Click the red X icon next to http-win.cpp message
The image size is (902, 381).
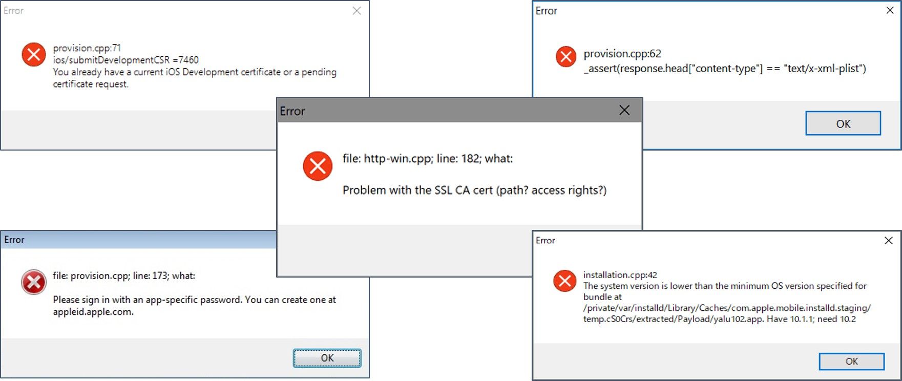pos(318,166)
